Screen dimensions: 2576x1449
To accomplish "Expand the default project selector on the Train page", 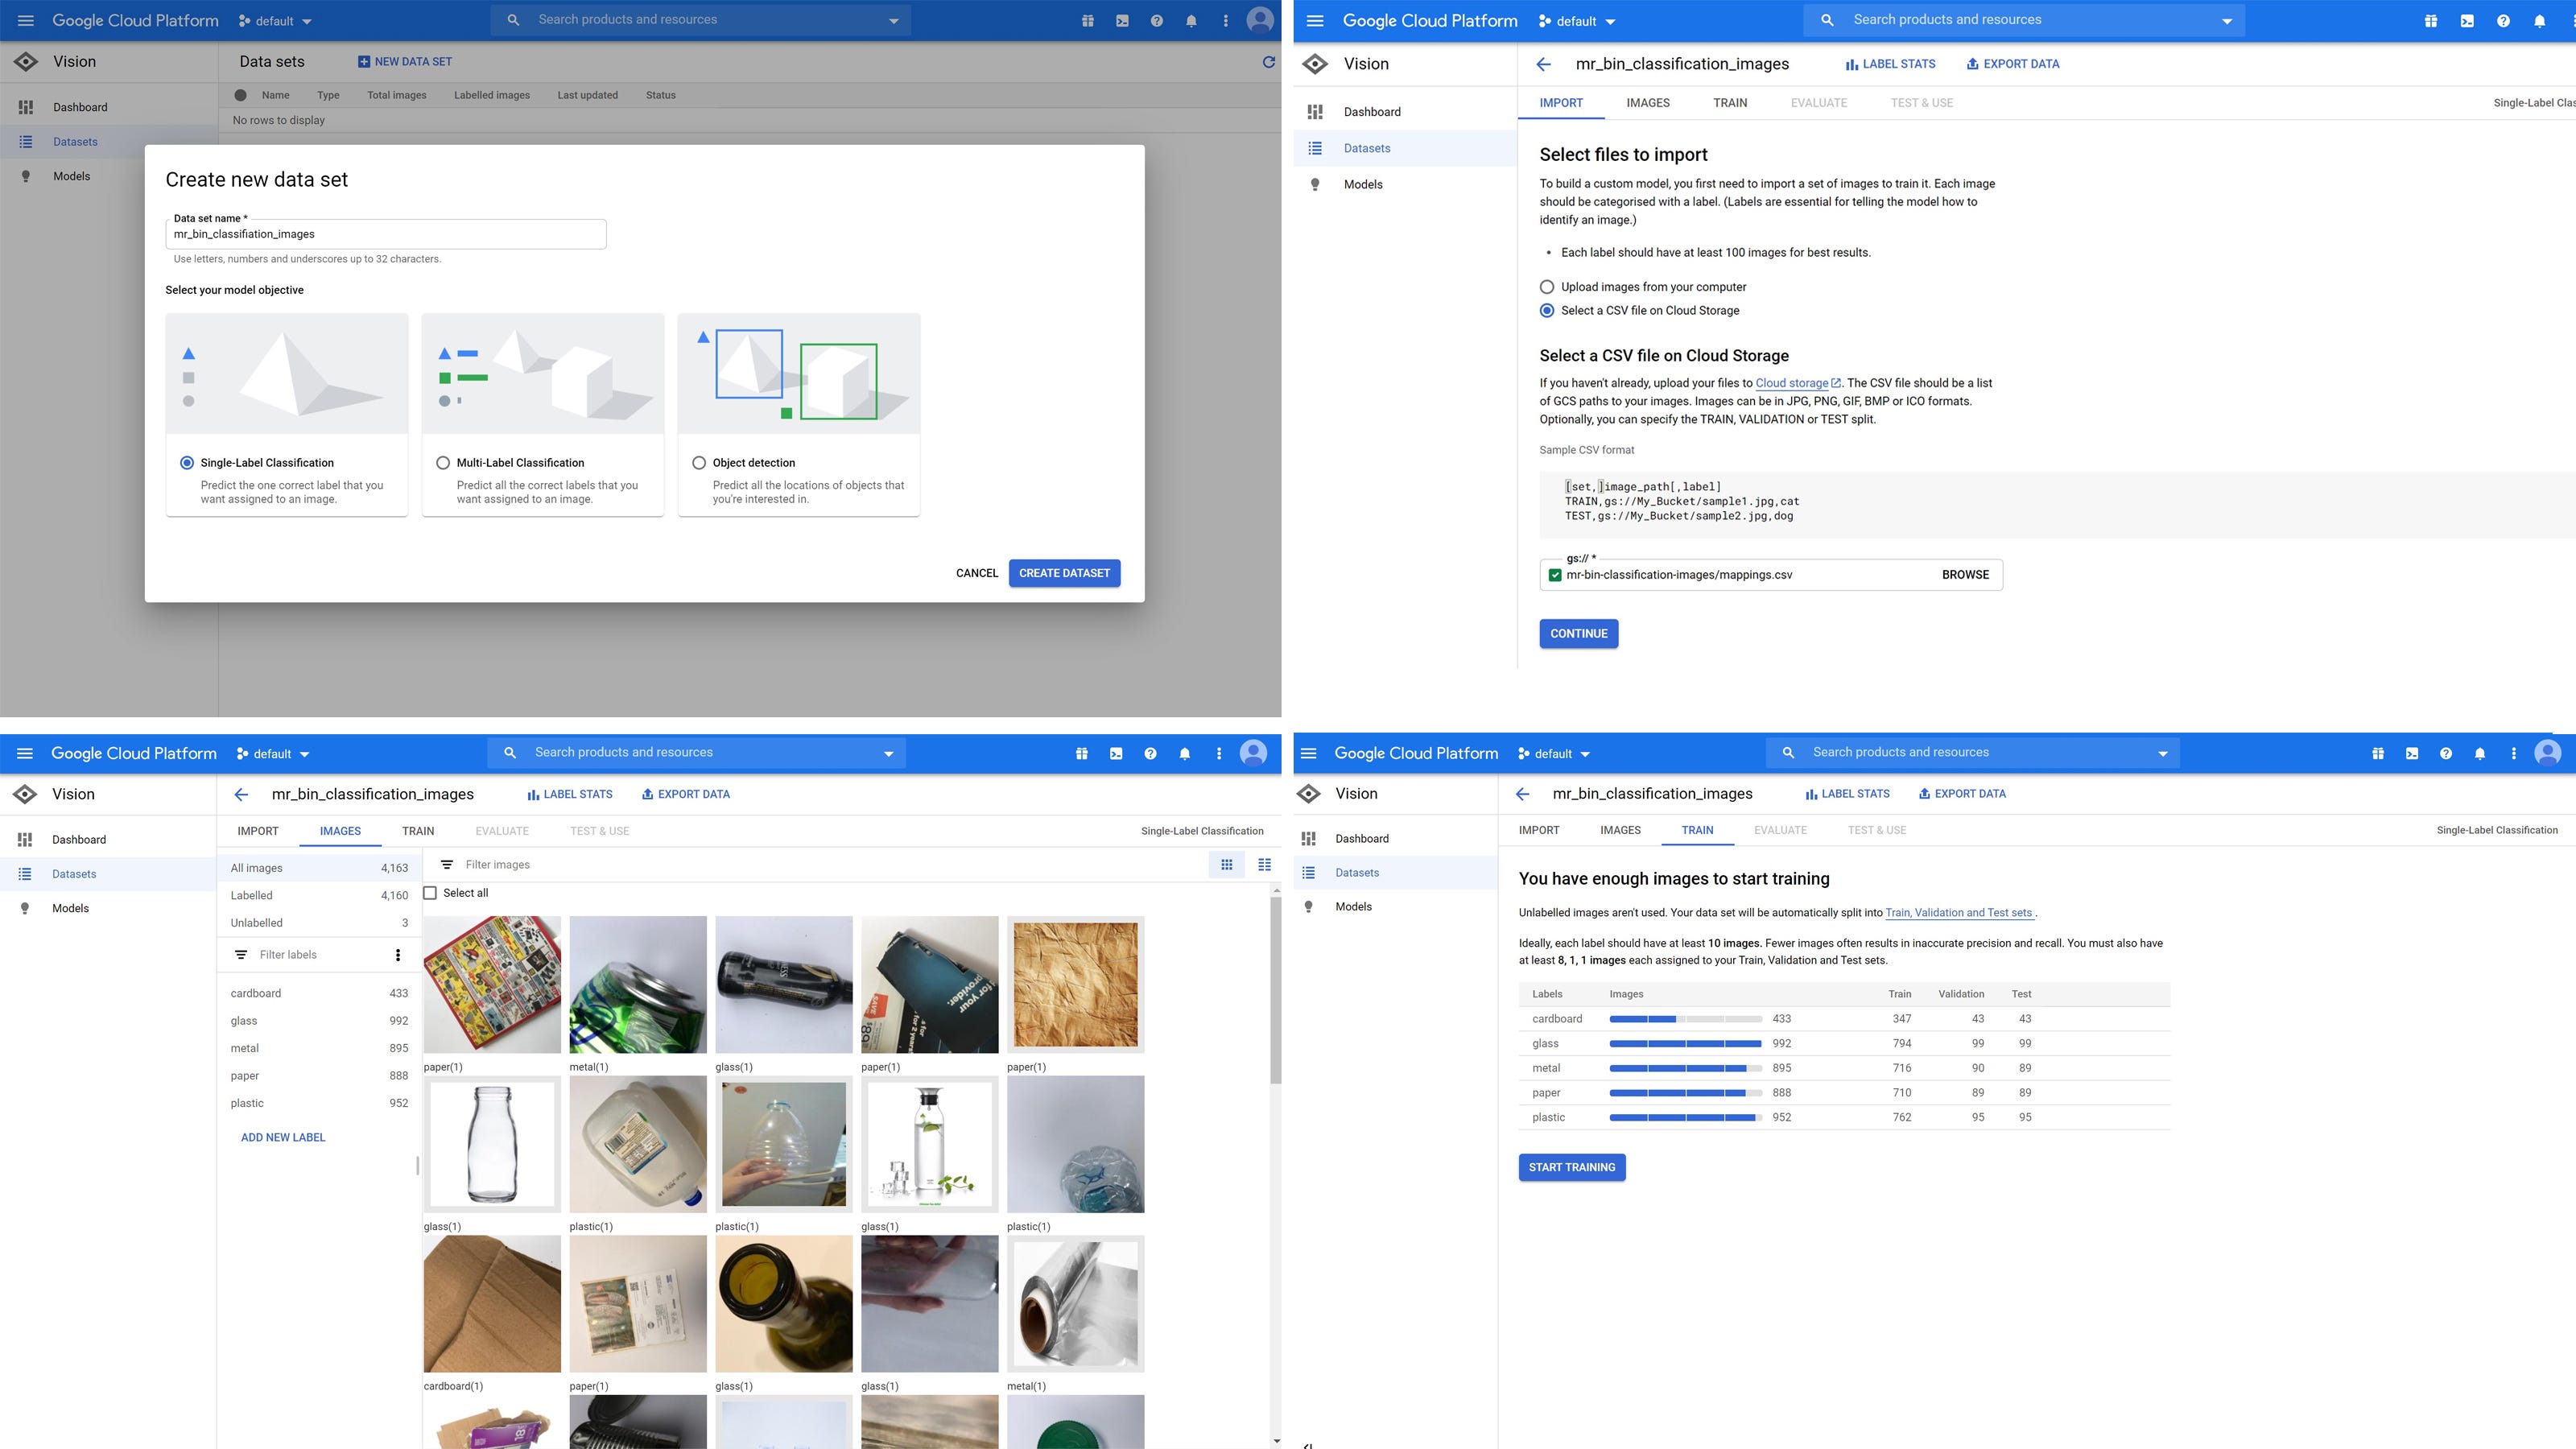I will (x=1554, y=754).
